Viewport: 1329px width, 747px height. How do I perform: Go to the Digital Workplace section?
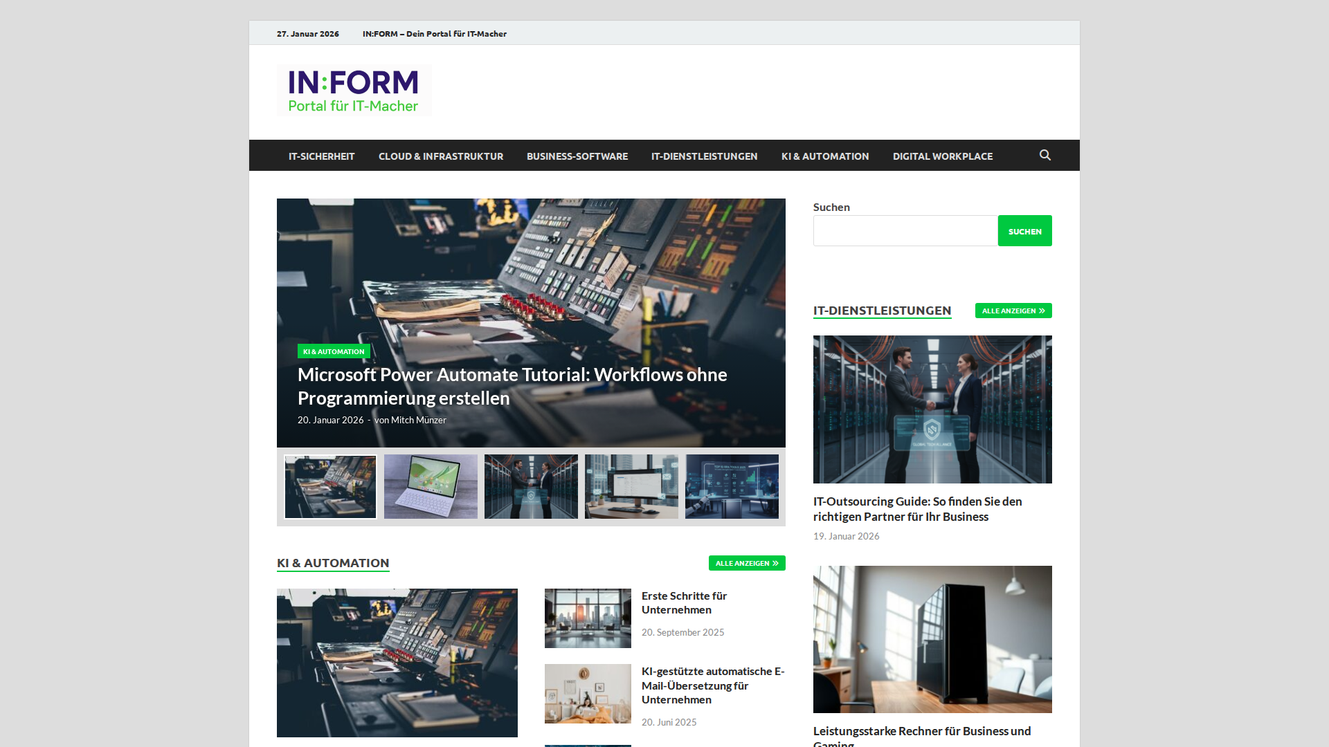tap(942, 156)
